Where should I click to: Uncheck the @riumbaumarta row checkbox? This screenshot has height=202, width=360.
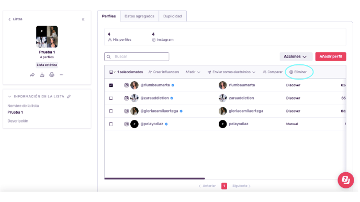[x=111, y=85]
